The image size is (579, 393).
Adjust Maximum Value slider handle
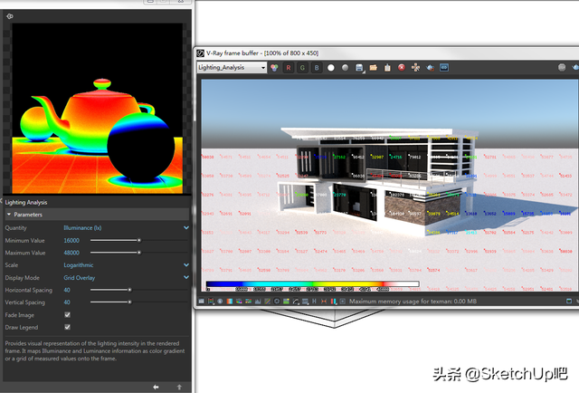click(x=139, y=253)
